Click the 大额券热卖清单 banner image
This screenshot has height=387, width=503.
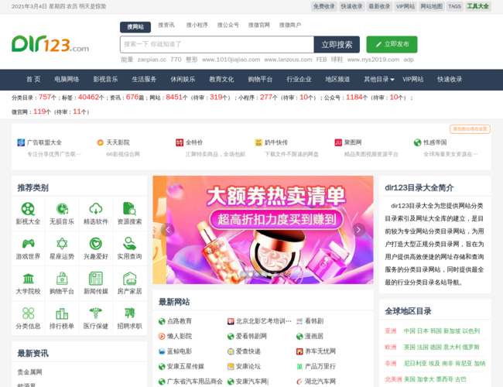(263, 229)
